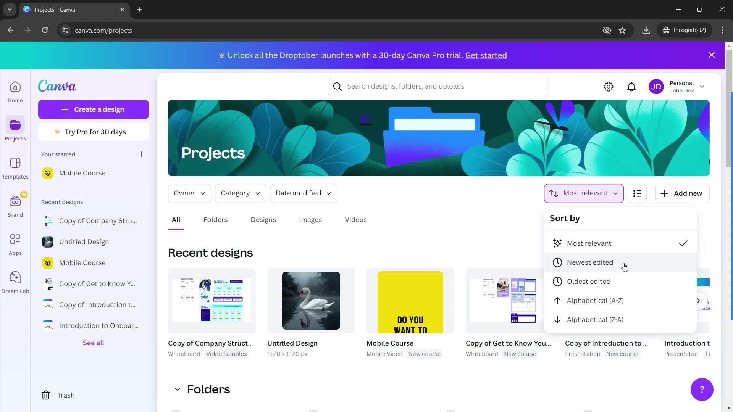Sort by Alphabetical (Z-A)
Viewport: 733px width, 412px height.
point(620,320)
